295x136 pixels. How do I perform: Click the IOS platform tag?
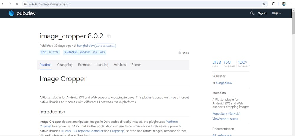coord(95,53)
